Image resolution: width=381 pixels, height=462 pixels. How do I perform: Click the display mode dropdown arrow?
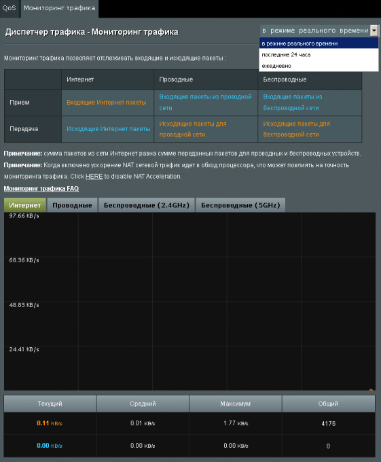(374, 31)
